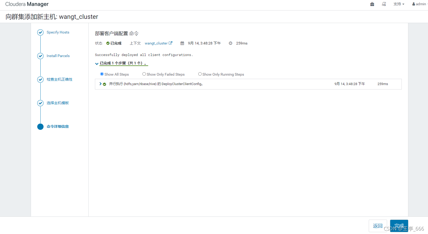Click the header time 9月 14, 3:48:28 下午
The height and width of the screenshot is (234, 428).
coord(204,43)
